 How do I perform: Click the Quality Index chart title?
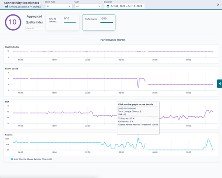(12, 47)
